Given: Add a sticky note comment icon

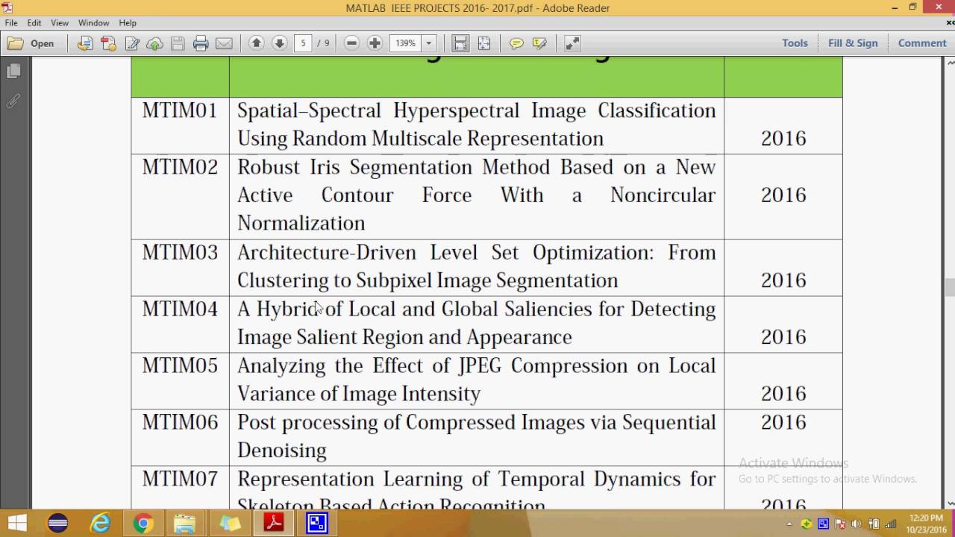Looking at the screenshot, I should click(x=516, y=43).
